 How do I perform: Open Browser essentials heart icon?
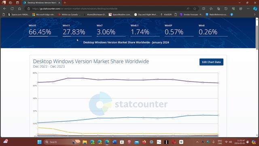point(233,9)
